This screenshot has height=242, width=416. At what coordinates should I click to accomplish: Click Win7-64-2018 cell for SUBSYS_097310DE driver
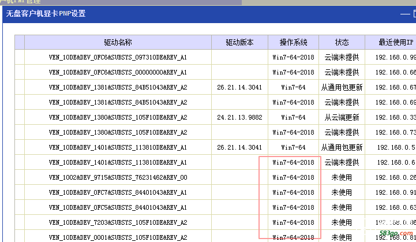click(x=293, y=57)
